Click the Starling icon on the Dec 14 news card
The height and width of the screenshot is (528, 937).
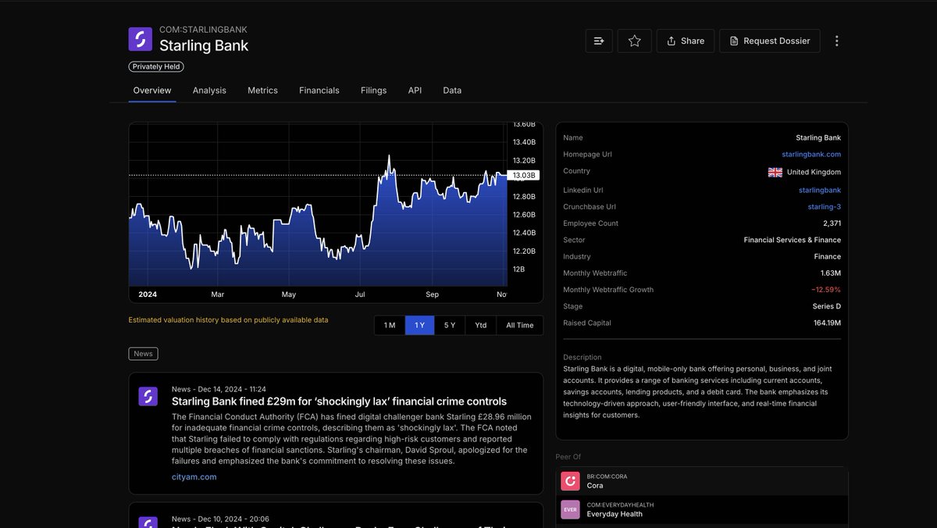tap(148, 396)
